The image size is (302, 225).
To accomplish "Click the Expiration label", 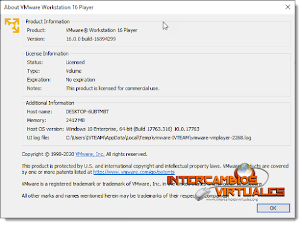I will [x=39, y=80].
